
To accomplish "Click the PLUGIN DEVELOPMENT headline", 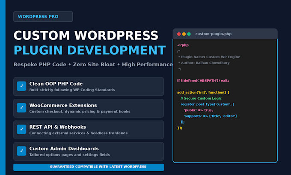I will tap(89, 50).
